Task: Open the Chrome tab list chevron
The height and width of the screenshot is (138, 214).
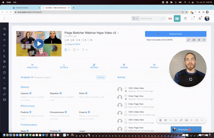Action: click(x=211, y=8)
